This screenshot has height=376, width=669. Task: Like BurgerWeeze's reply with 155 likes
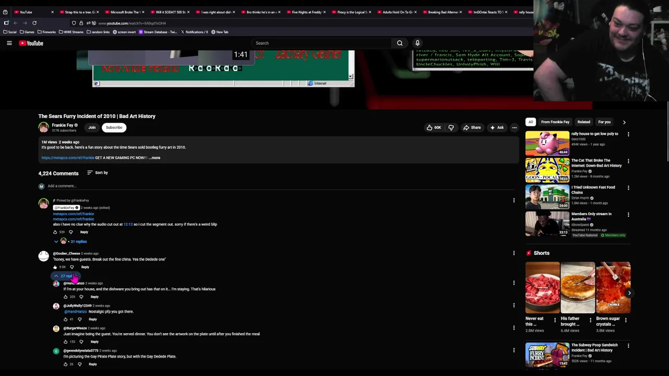point(65,342)
